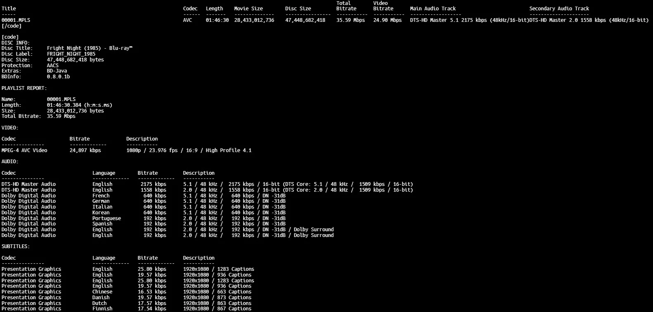Click the BDInfo version 0.8.0.1b

(x=58, y=77)
